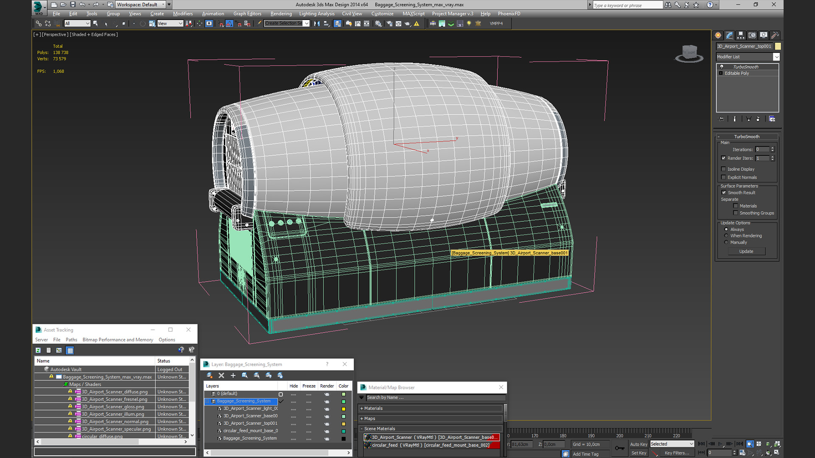Click the Update button in TurboSmooth rollout
The height and width of the screenshot is (458, 815).
(746, 251)
